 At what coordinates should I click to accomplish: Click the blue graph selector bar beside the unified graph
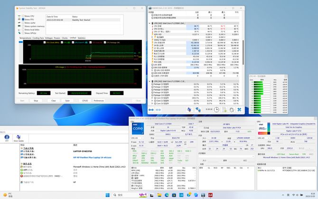pyautogui.click(x=21, y=42)
